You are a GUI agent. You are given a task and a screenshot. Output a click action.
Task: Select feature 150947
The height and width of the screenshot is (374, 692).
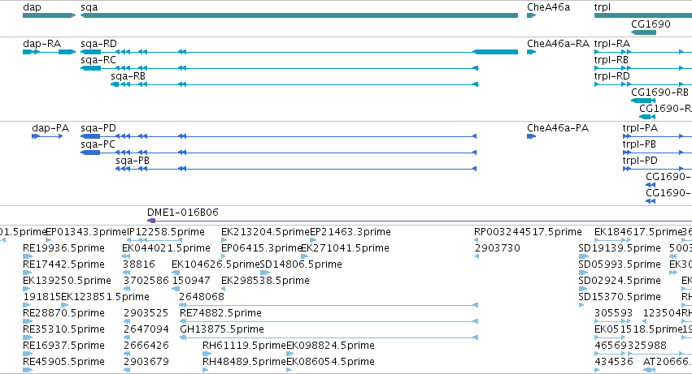(x=191, y=281)
